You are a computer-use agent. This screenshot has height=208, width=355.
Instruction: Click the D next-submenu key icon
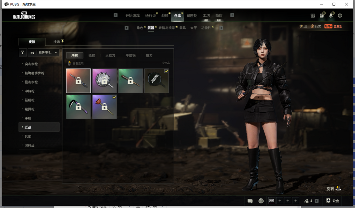coord(222,28)
